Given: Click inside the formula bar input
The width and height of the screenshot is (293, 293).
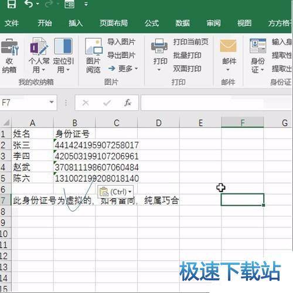Looking at the screenshot, I should pos(216,103).
